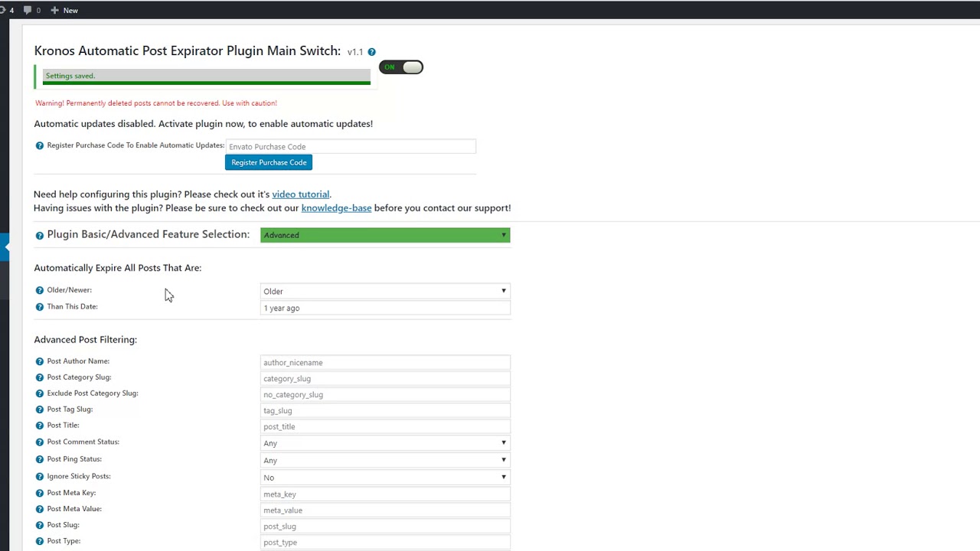Screen dimensions: 980x551
Task: Click help icon beside Post Meta Value
Action: (x=40, y=509)
